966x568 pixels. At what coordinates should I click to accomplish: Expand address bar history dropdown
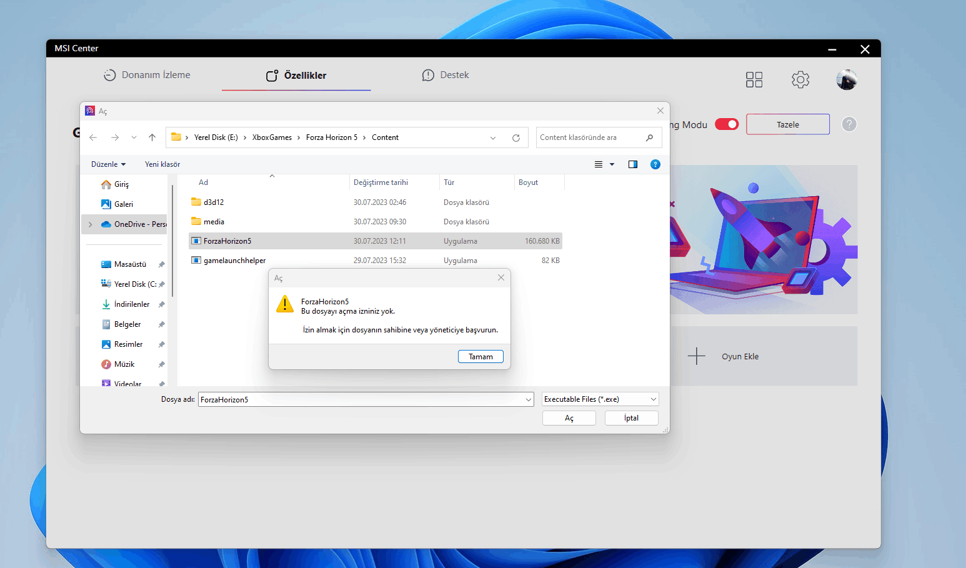pos(493,138)
